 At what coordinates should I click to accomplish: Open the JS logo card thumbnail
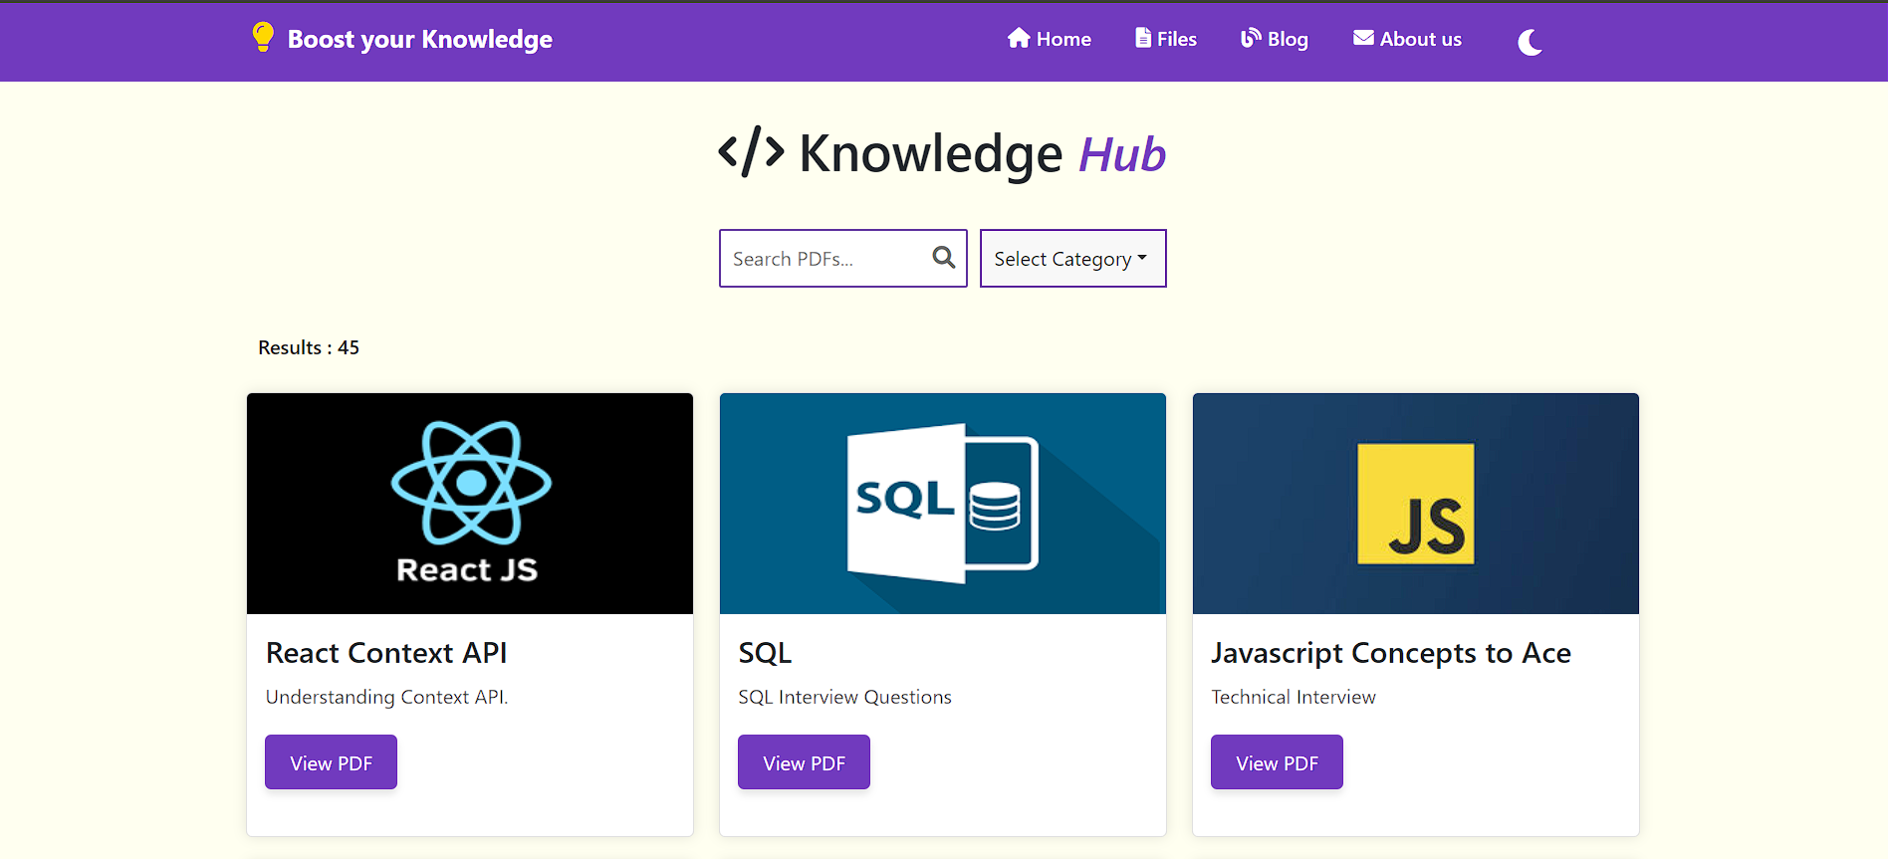point(1416,504)
